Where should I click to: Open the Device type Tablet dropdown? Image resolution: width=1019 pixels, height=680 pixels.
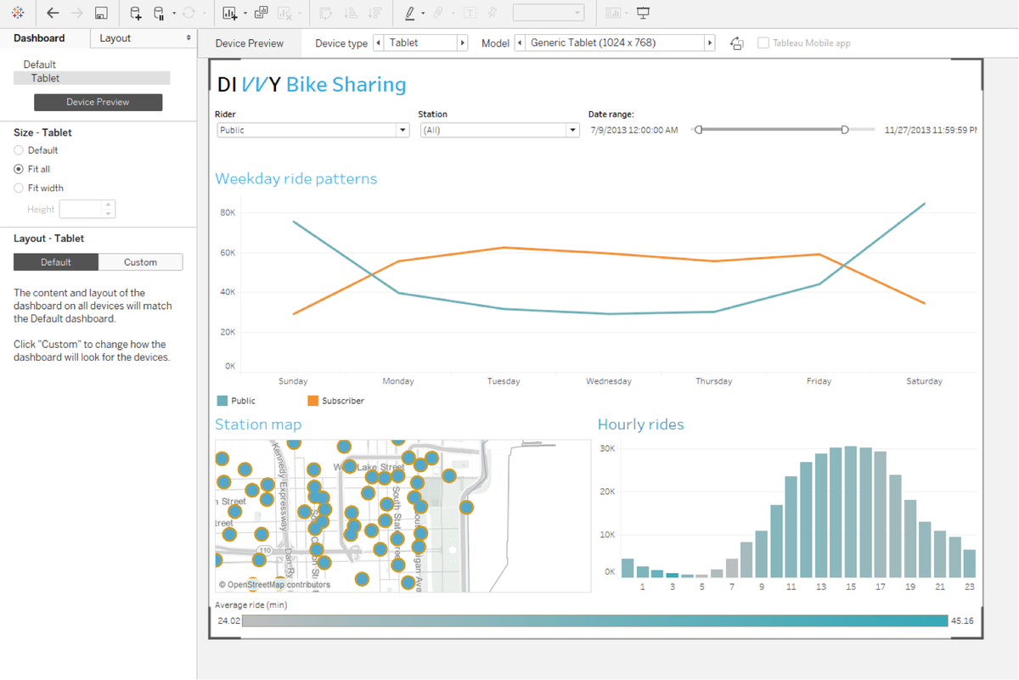point(420,42)
